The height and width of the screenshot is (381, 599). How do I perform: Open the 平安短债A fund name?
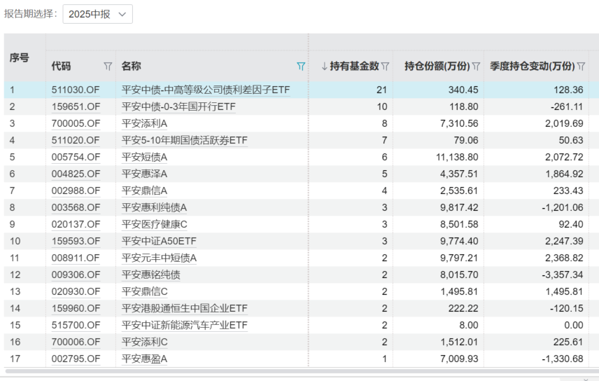pyautogui.click(x=144, y=157)
